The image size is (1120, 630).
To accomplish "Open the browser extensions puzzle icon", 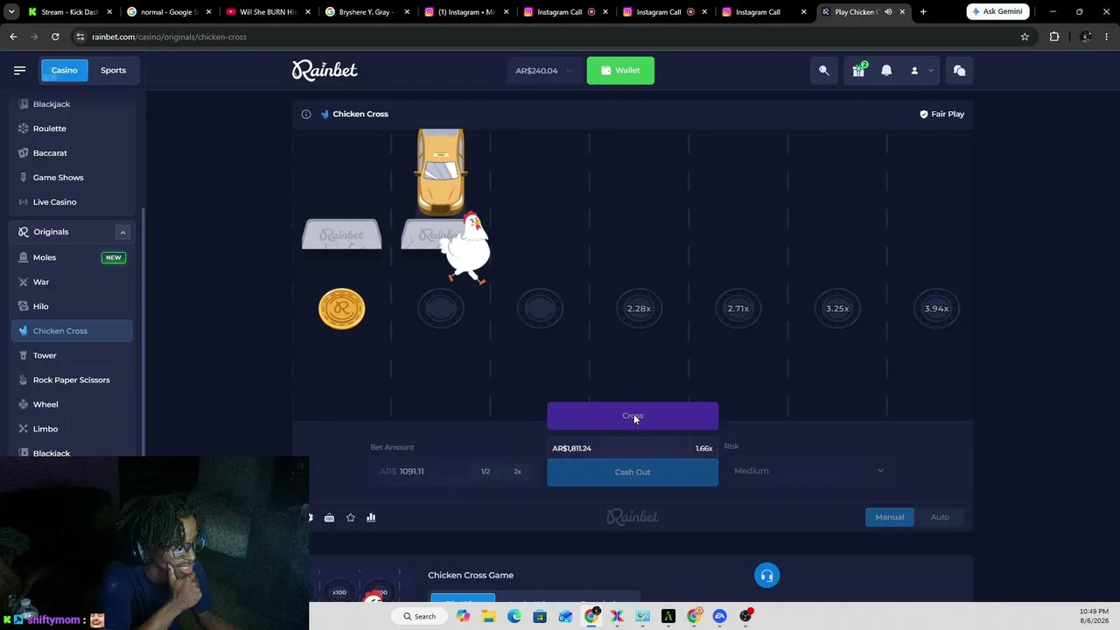I will [x=1053, y=37].
